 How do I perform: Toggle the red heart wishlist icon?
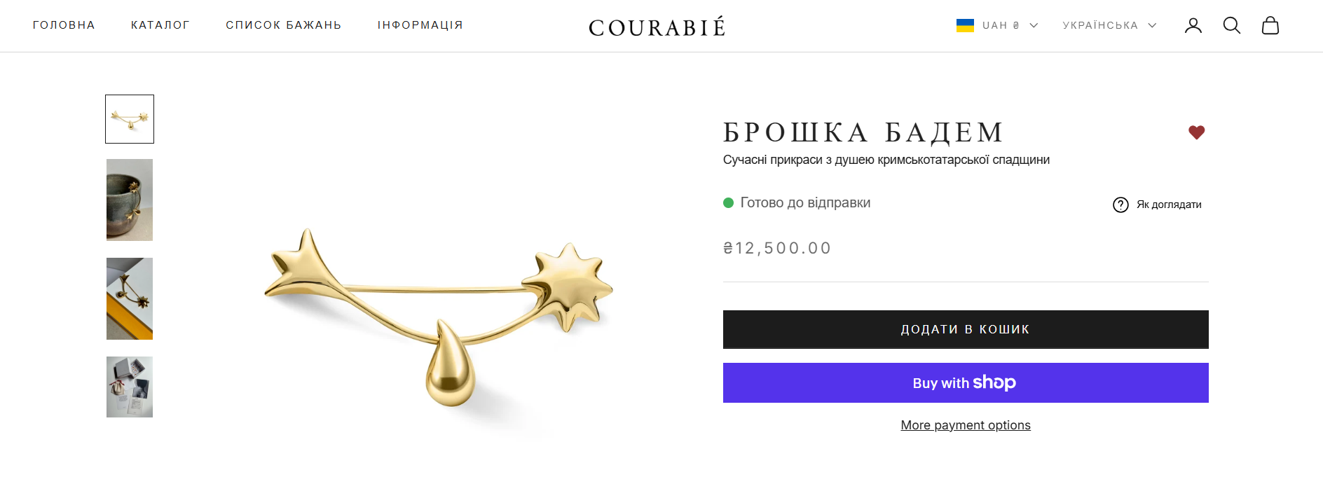[1196, 132]
